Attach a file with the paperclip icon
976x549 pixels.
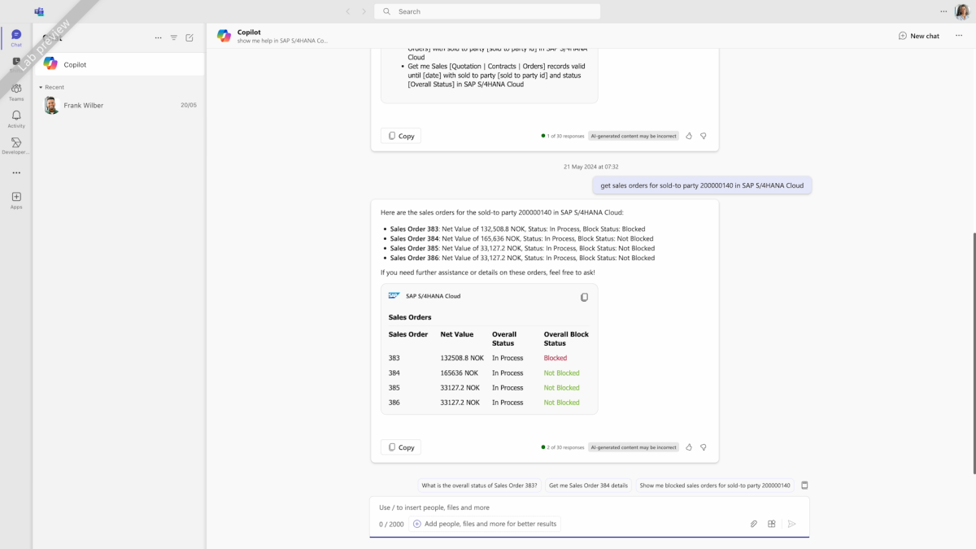754,524
